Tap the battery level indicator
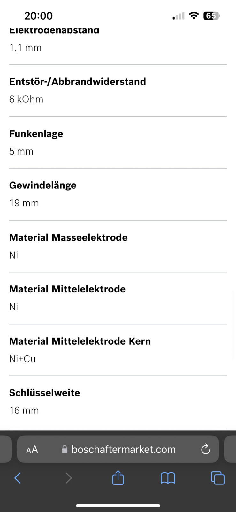236x512 pixels. [211, 16]
